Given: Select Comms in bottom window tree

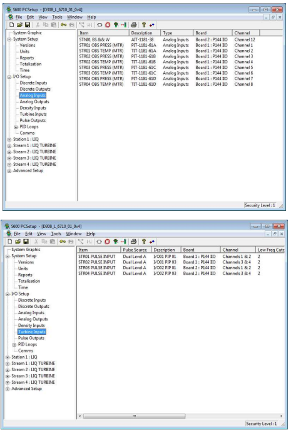Looking at the screenshot, I should (x=26, y=351).
